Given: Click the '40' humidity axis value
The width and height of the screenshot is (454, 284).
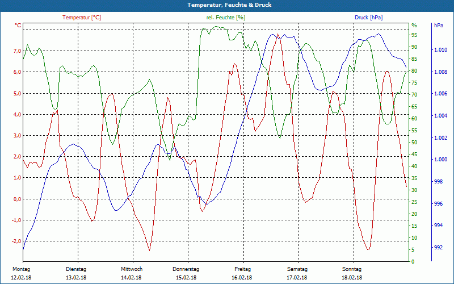Looking at the screenshot, I should pyautogui.click(x=414, y=166).
